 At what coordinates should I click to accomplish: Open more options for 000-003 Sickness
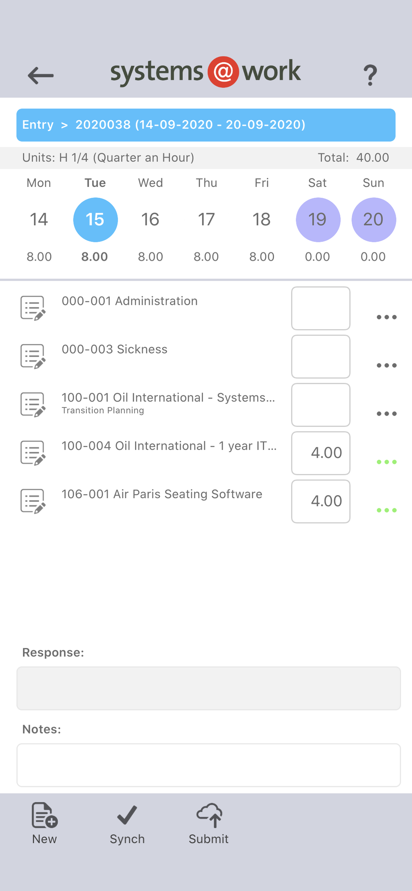[x=386, y=365]
